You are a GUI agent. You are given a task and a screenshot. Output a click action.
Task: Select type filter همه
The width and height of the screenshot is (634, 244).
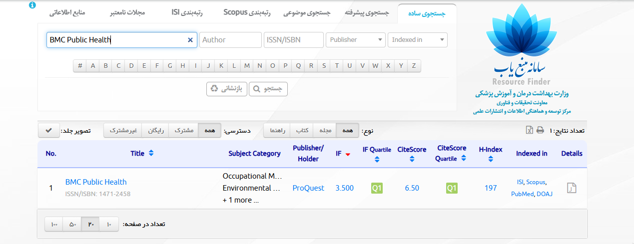click(x=347, y=130)
